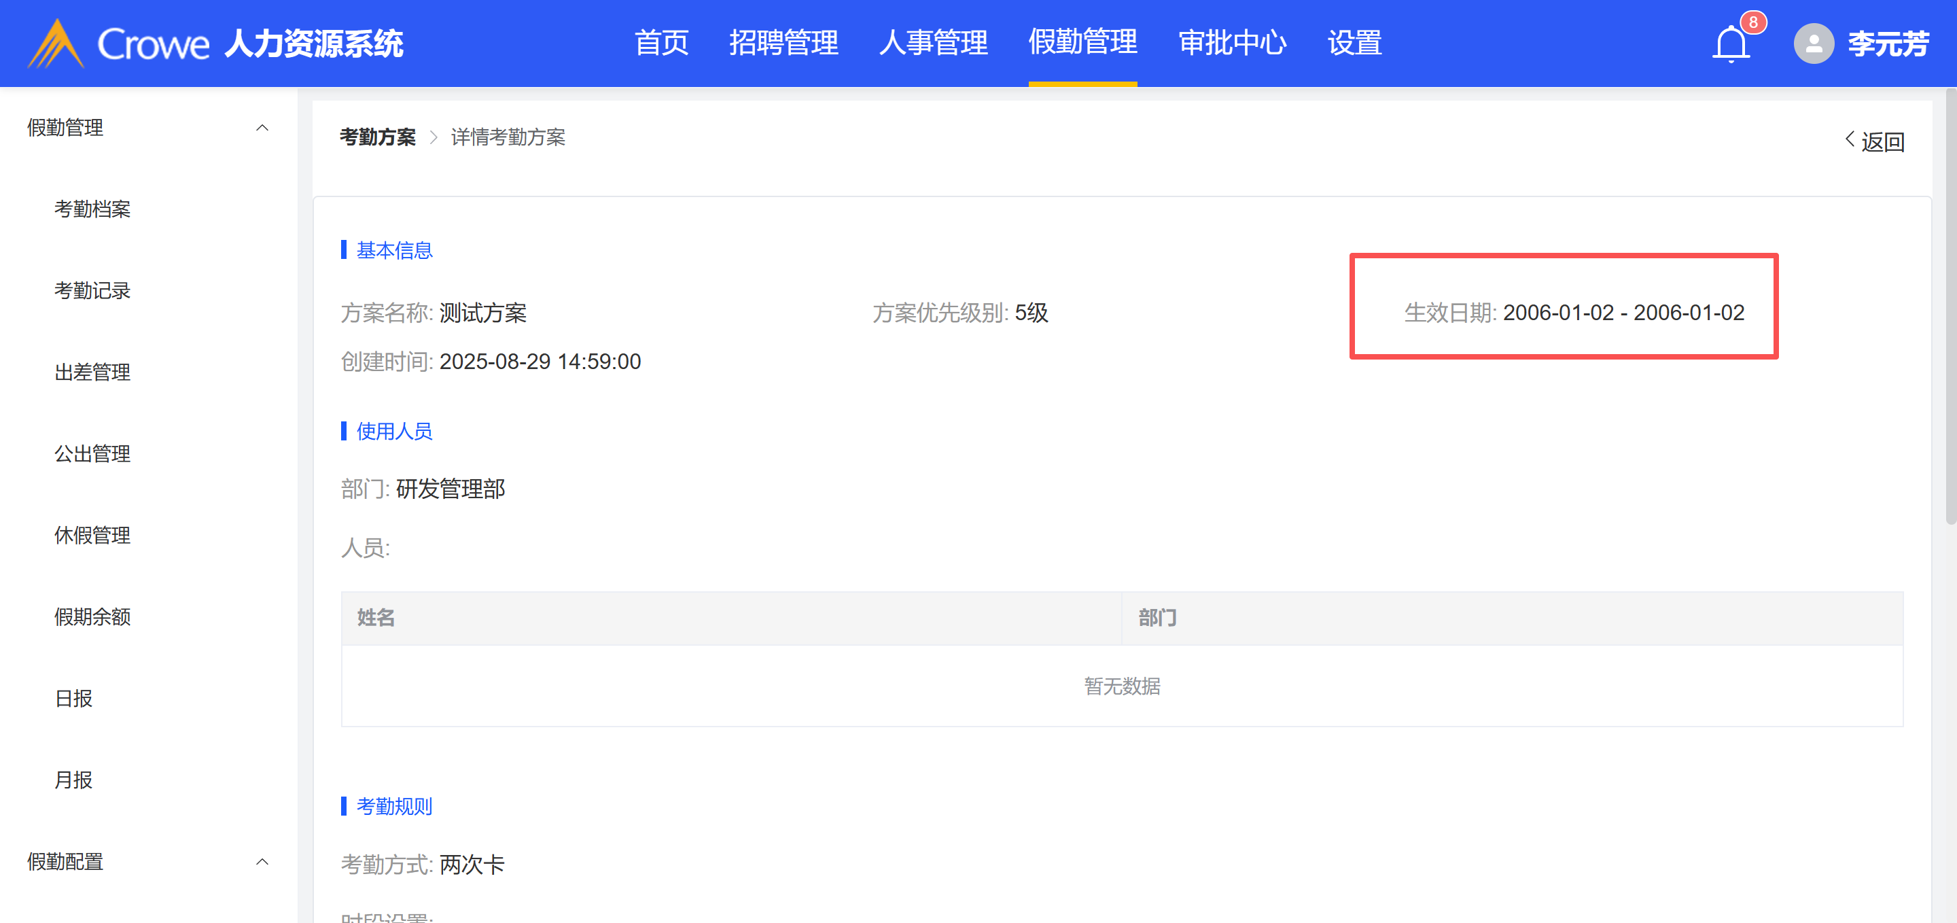The image size is (1957, 923).
Task: Click the red notification badge showing 8
Action: click(1752, 22)
